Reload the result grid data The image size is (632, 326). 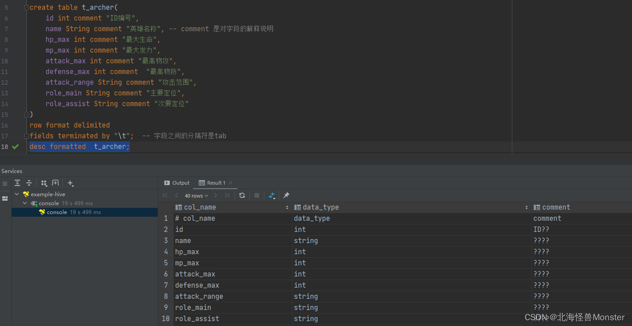242,195
